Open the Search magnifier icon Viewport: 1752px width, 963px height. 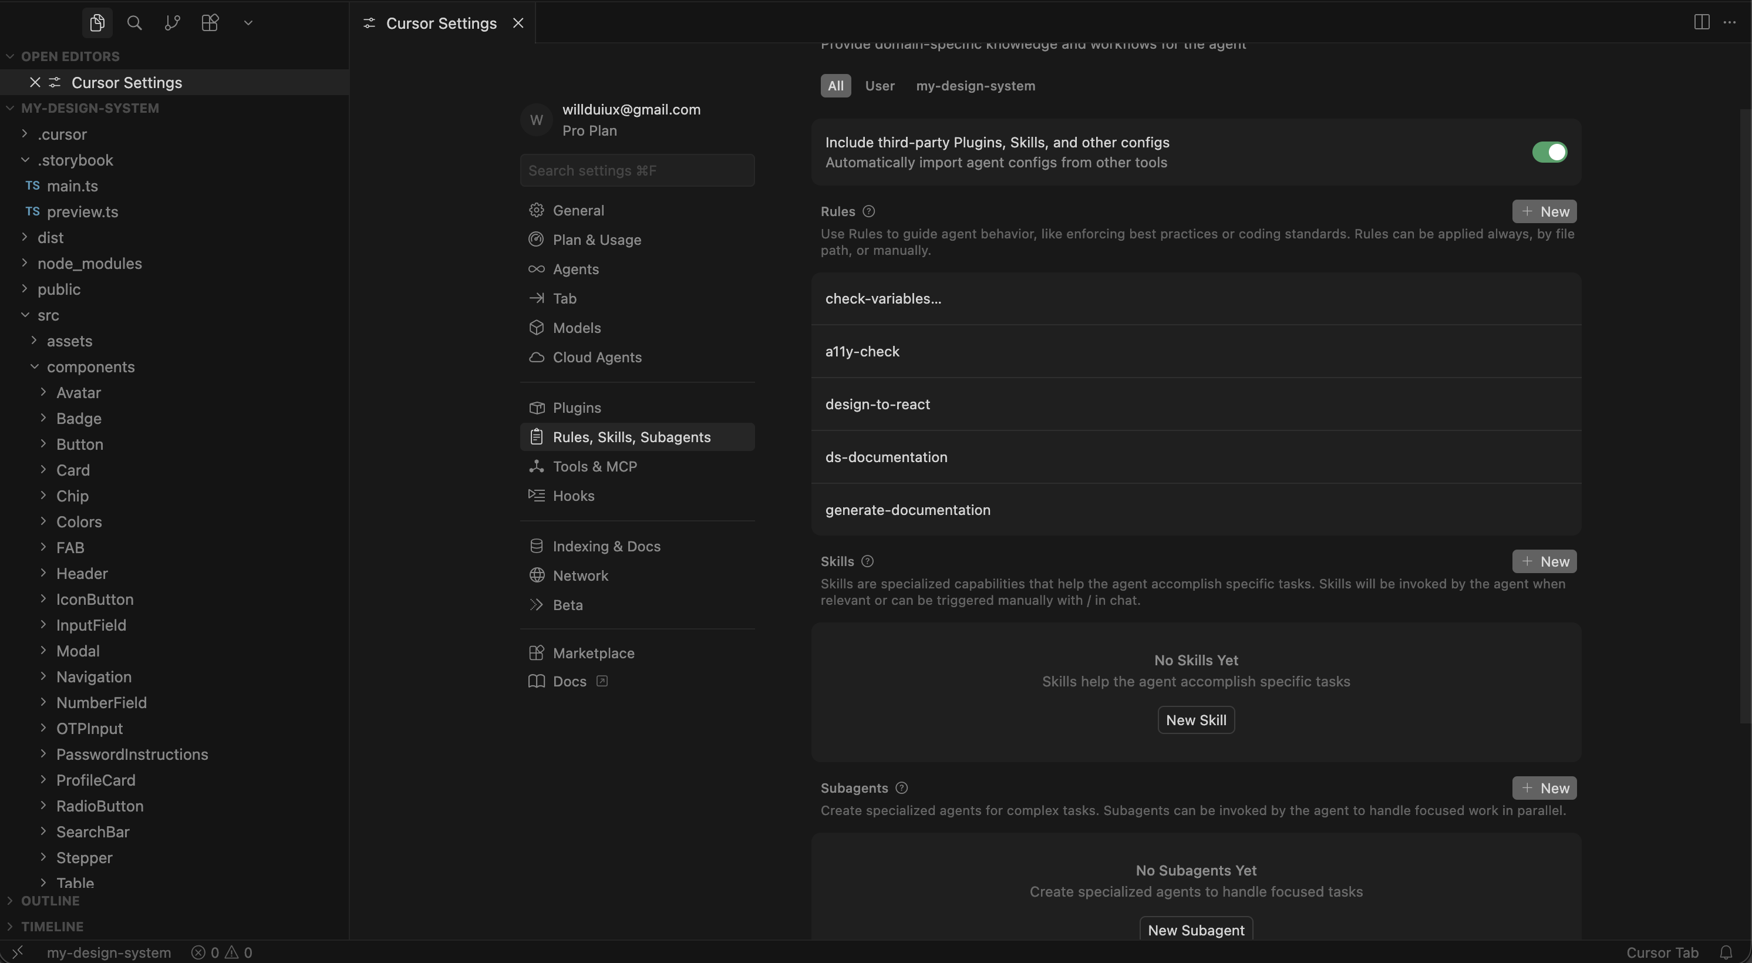coord(134,23)
